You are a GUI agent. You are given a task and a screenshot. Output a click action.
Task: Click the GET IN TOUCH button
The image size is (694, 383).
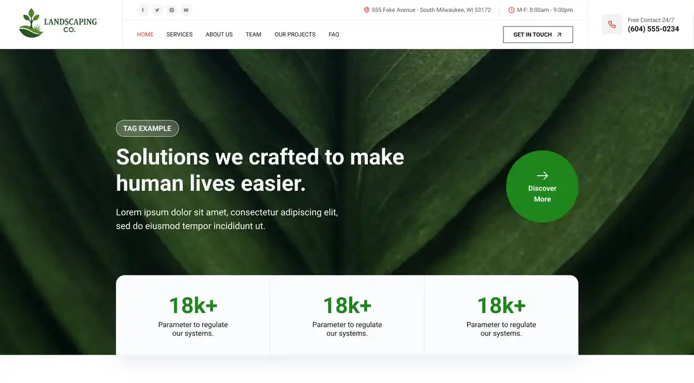tap(538, 35)
